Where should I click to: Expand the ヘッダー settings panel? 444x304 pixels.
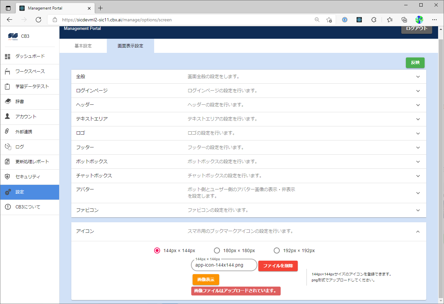coord(418,105)
